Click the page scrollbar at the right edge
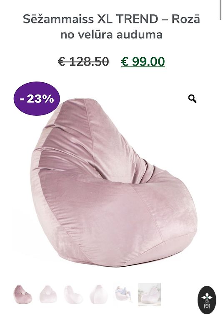Screen dimensions: 223x321 pyautogui.click(x=220, y=10)
